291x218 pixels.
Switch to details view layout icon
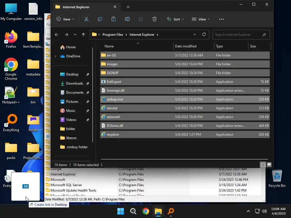[263, 165]
